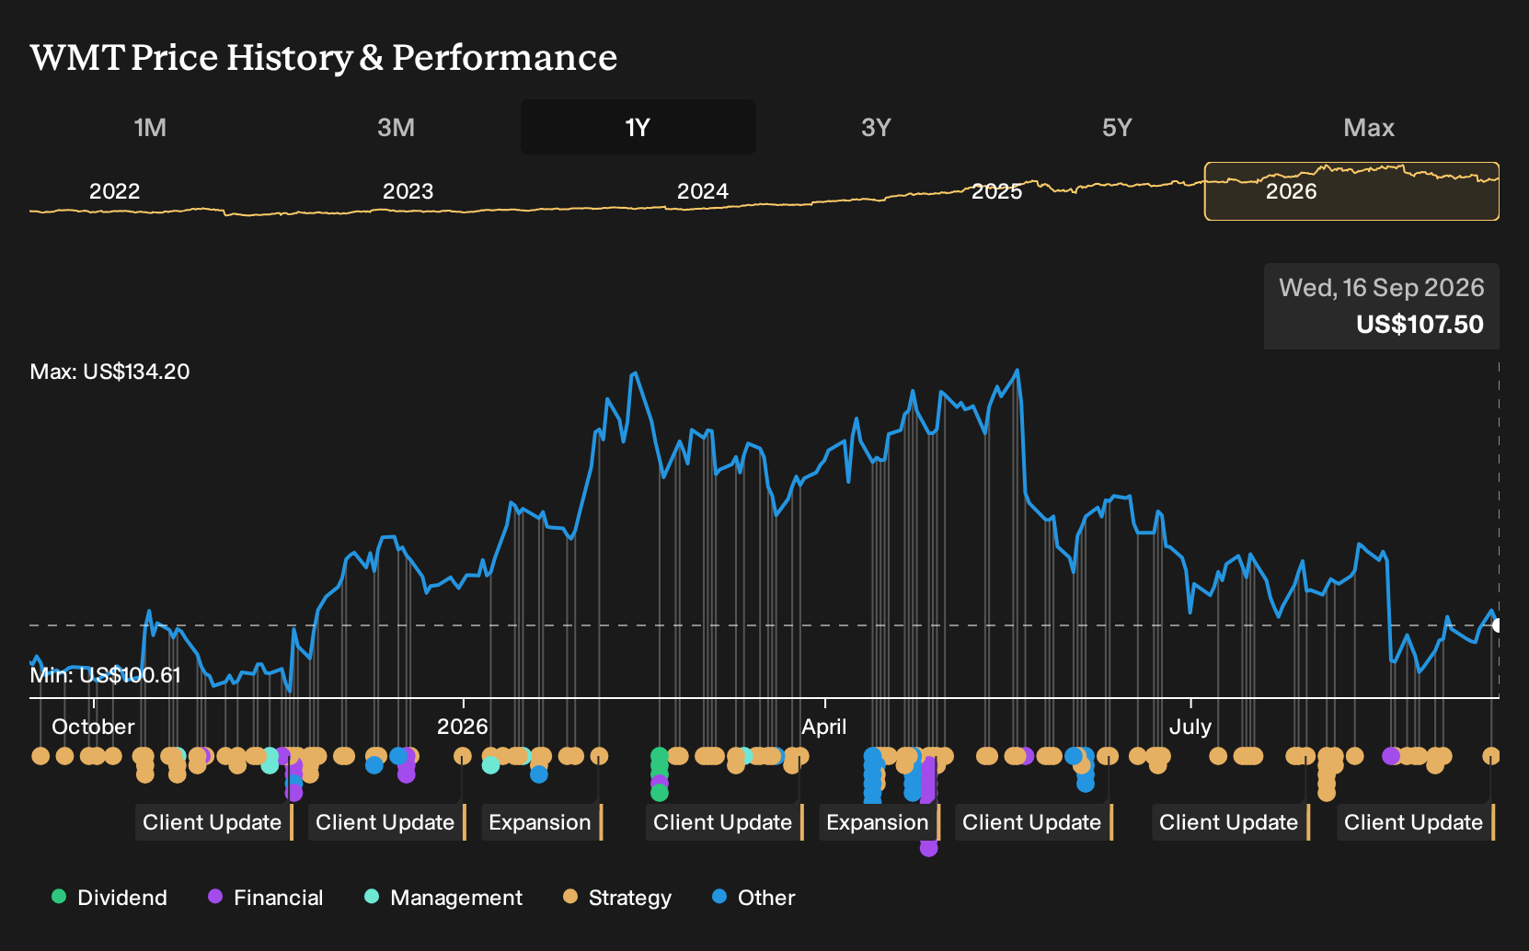
Task: Show the Max time range
Action: click(x=1369, y=127)
